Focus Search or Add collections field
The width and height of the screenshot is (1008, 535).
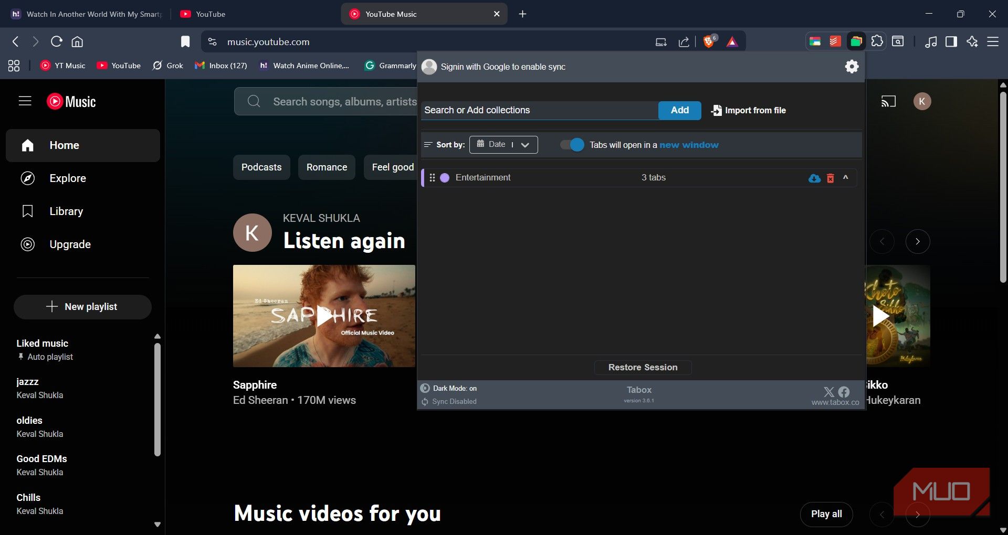pyautogui.click(x=539, y=110)
